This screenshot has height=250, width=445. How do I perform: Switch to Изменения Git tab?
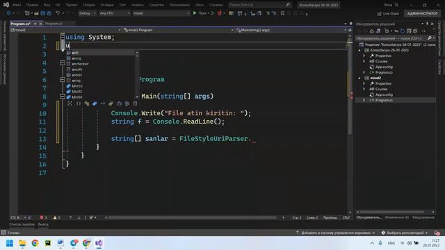tap(397, 217)
